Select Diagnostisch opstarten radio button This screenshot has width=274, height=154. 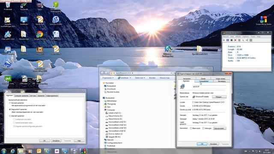(x=10, y=110)
